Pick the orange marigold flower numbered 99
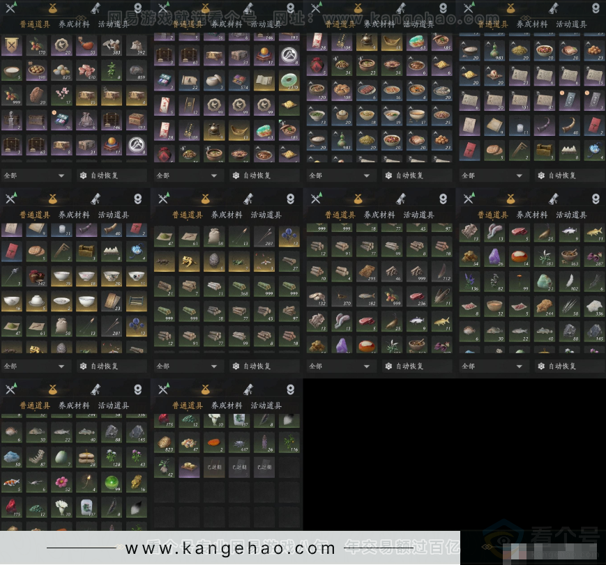 [x=520, y=281]
